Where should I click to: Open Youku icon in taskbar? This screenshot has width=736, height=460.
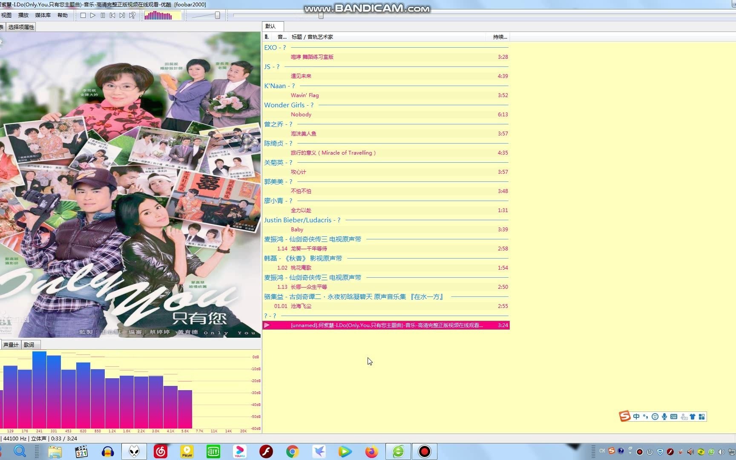[240, 451]
